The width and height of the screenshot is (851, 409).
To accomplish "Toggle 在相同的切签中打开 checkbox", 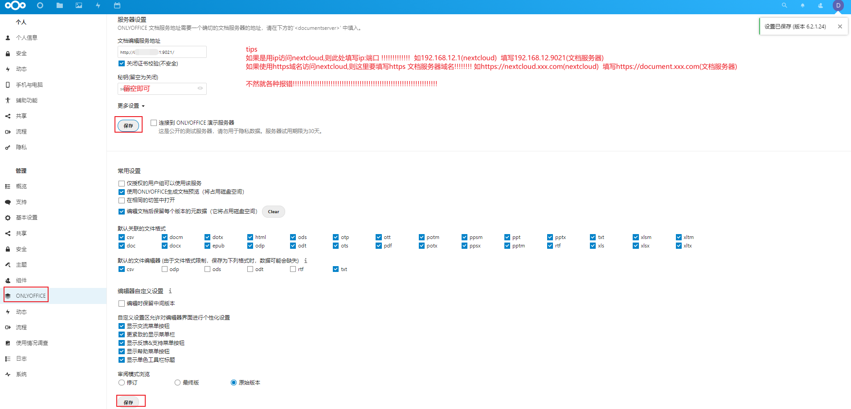I will tap(122, 200).
